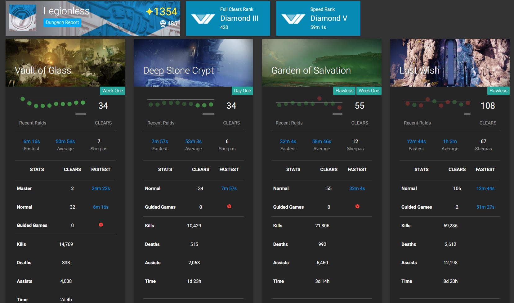
Task: Click the Legionless player name
Action: (66, 11)
